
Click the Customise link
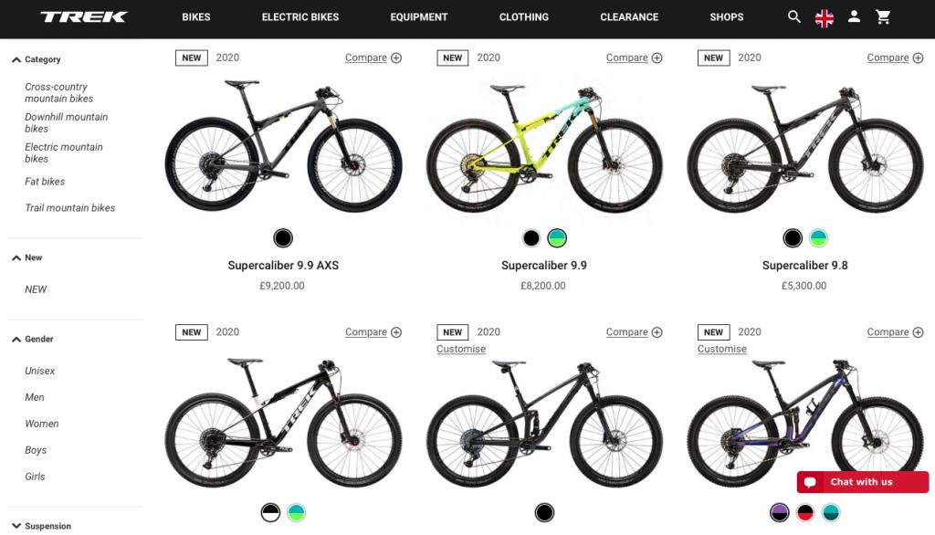[461, 349]
